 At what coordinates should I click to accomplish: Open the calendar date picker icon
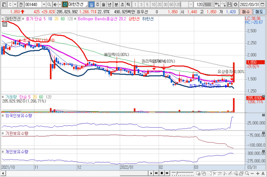pos(262,4)
